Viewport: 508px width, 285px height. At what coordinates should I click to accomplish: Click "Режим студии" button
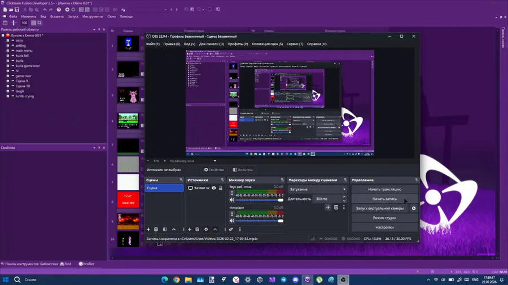point(384,218)
